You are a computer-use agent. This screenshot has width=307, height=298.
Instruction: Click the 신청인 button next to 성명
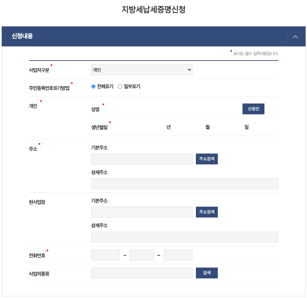(253, 109)
